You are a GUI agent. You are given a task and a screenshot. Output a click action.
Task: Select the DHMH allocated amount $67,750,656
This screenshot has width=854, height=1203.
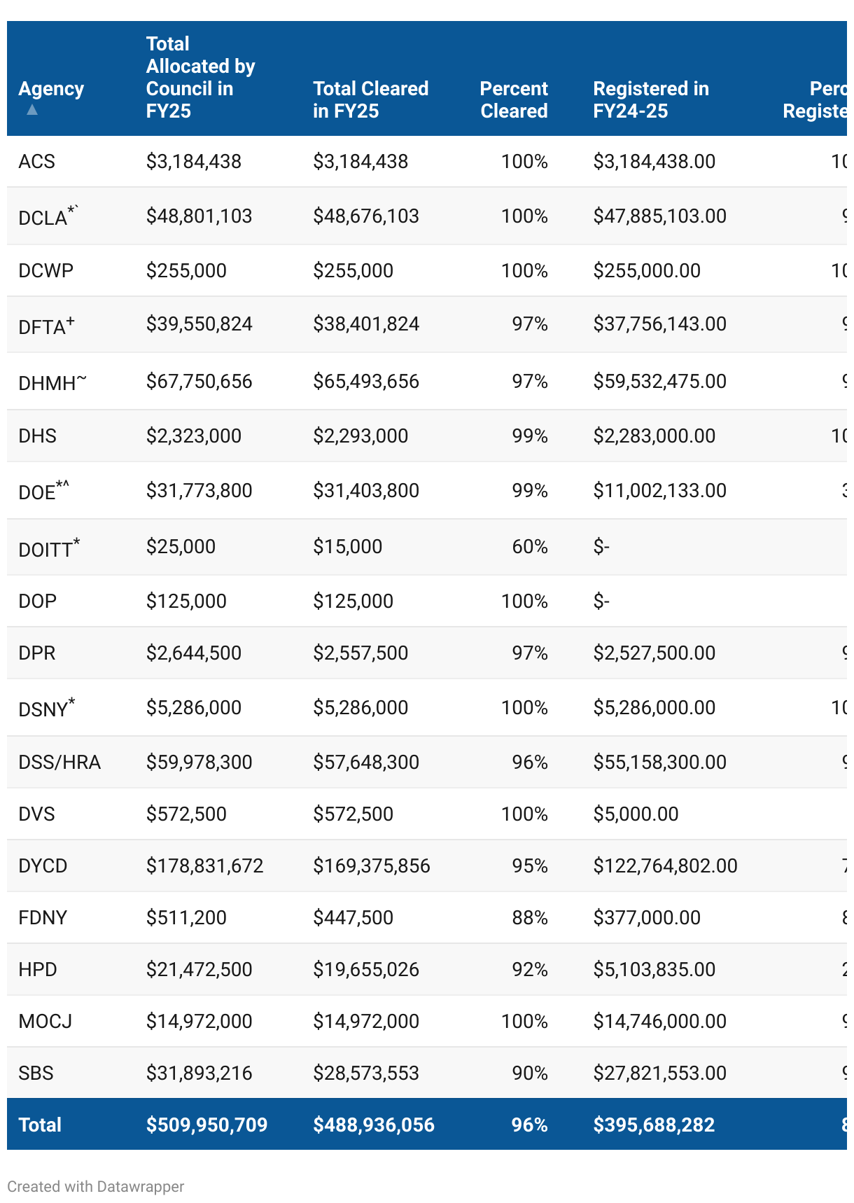199,382
